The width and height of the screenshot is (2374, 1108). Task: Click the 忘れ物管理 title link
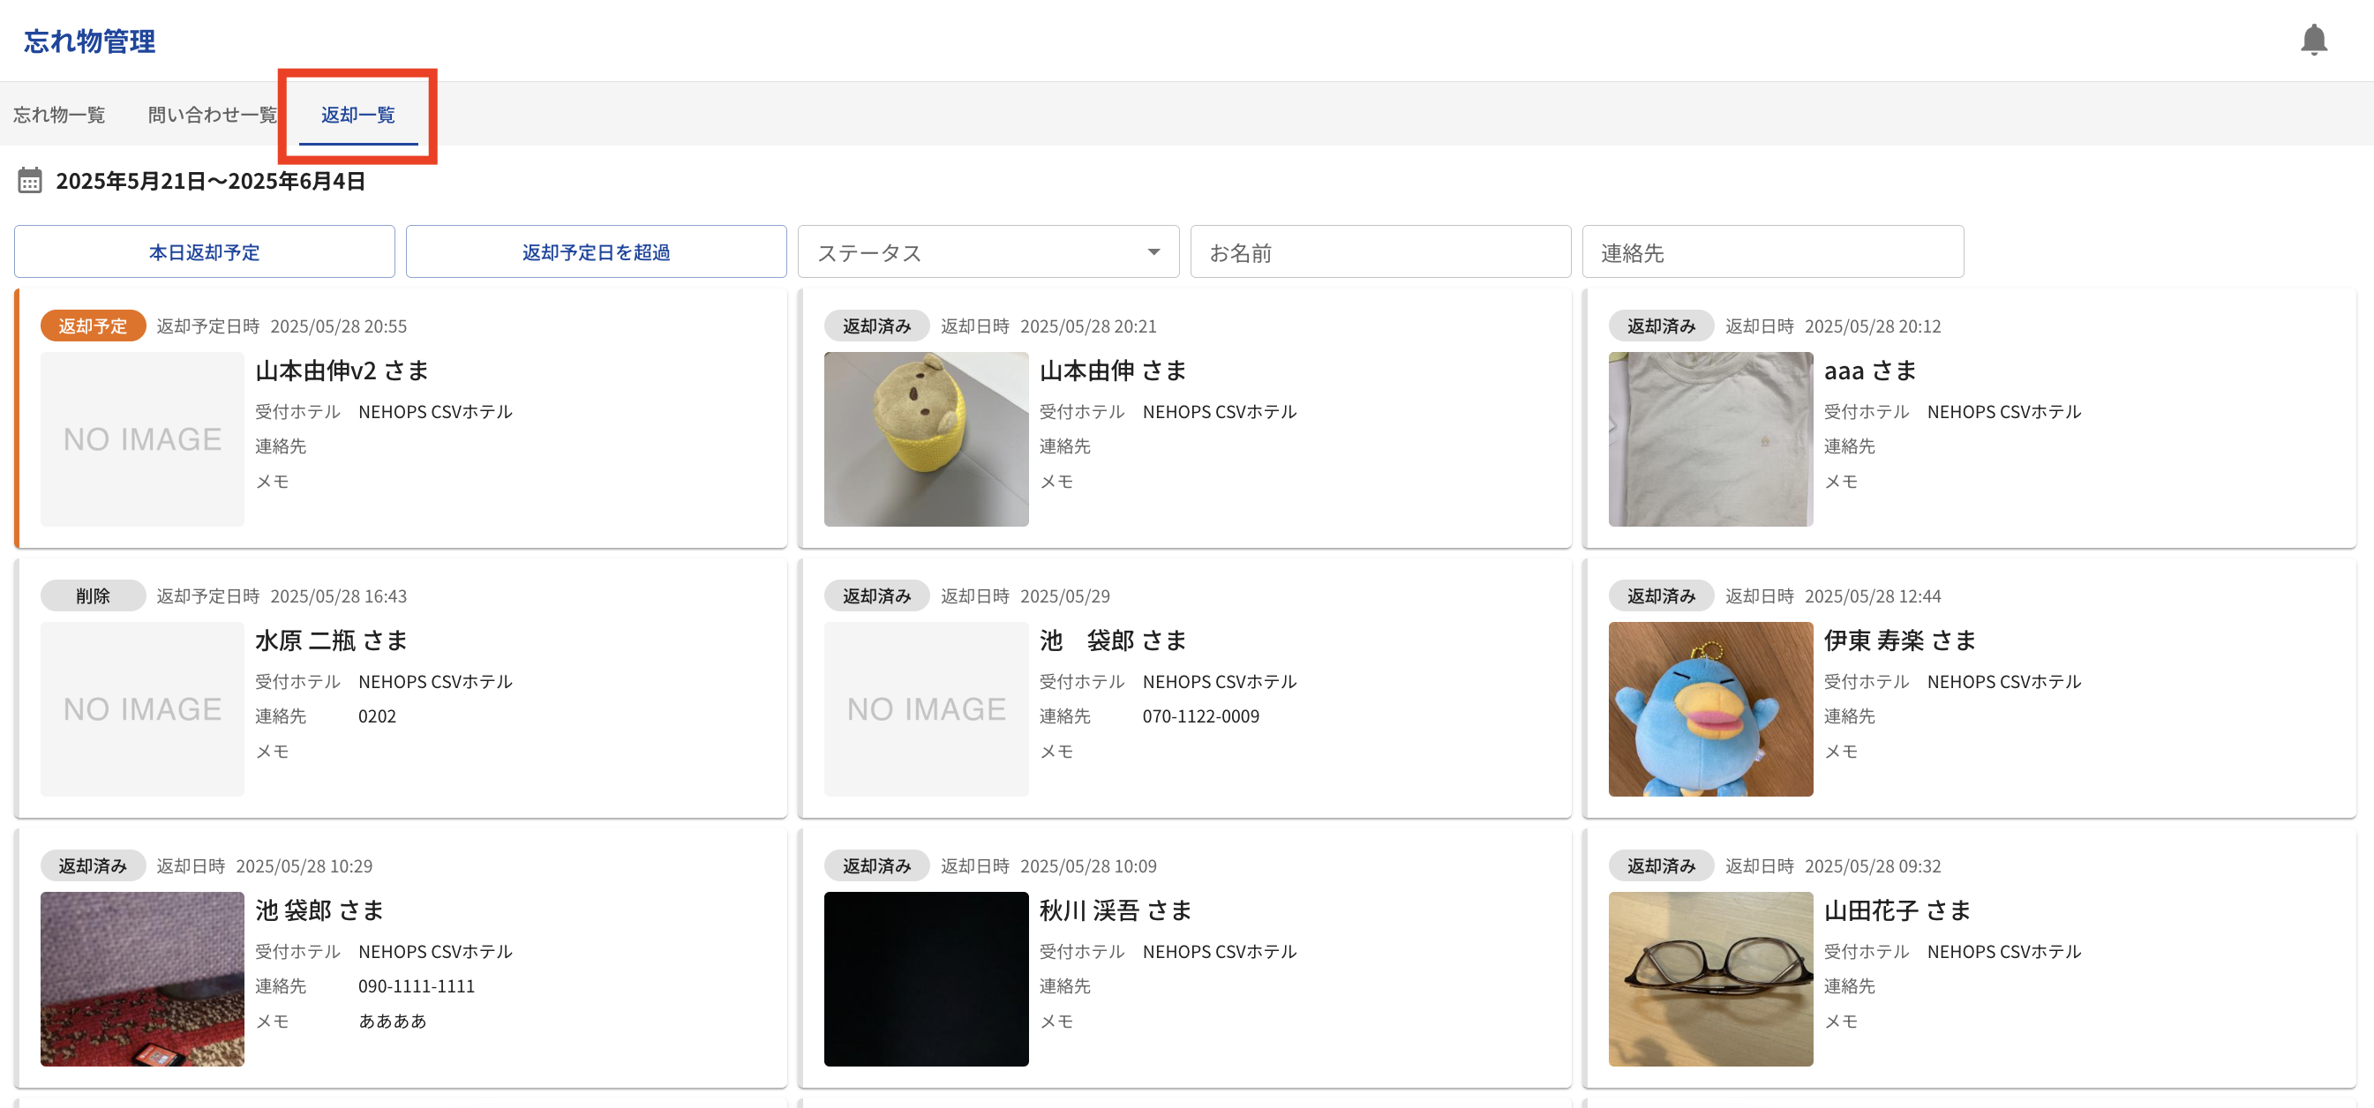[x=89, y=41]
